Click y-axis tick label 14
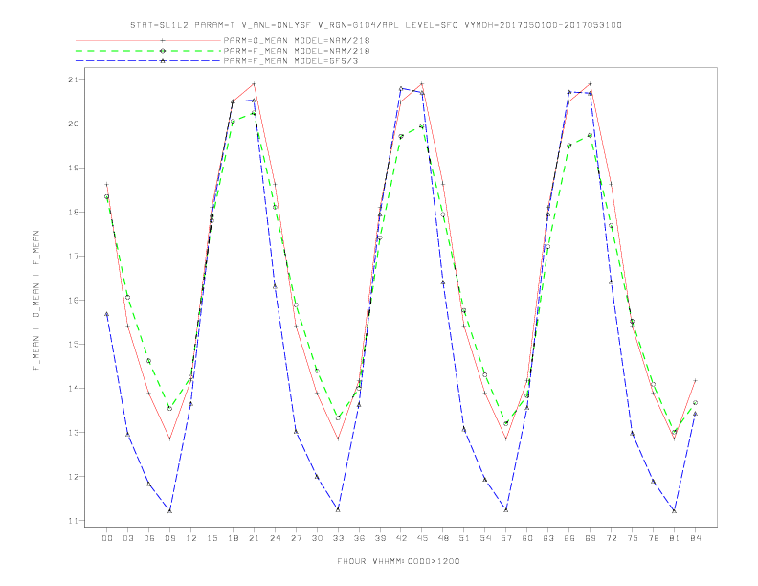The height and width of the screenshot is (586, 758). [73, 388]
